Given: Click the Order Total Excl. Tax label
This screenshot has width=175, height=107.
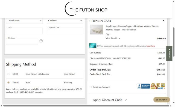Looking at the screenshot, I should point(100,75).
